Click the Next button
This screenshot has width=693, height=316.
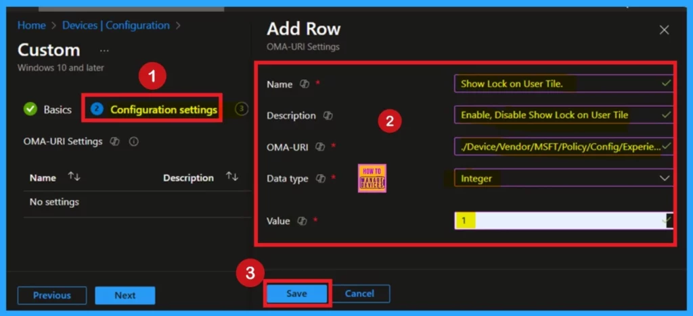(x=125, y=295)
